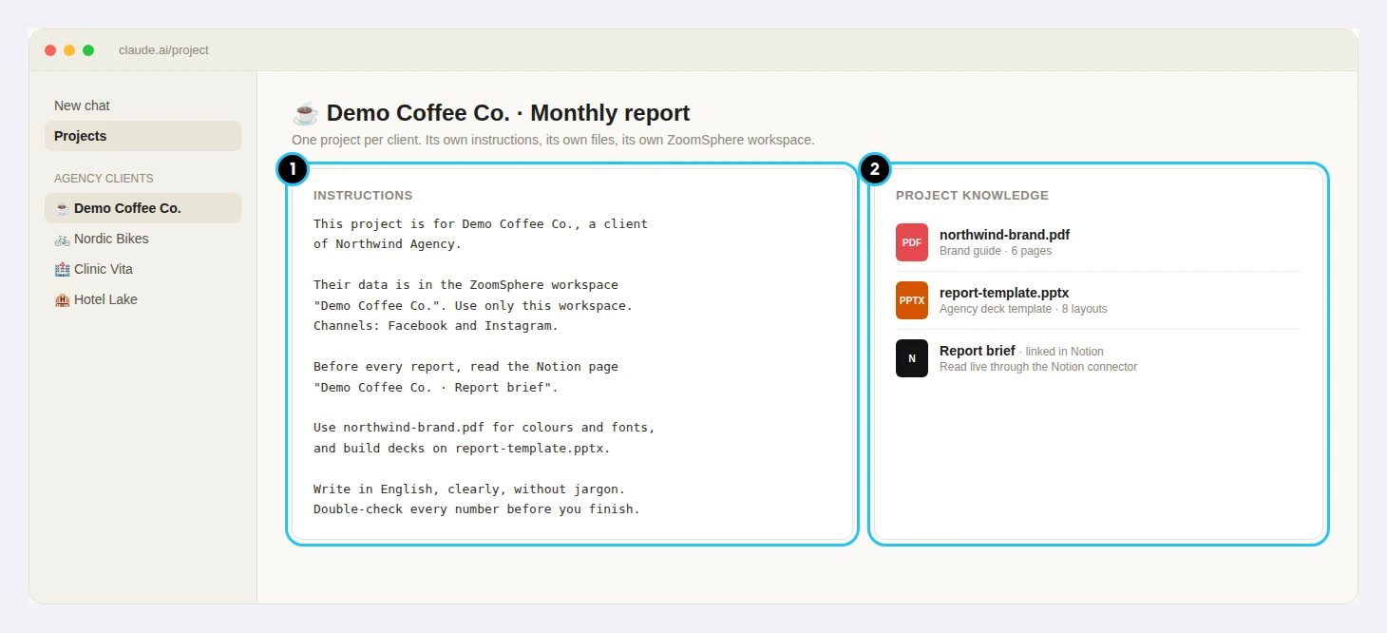Click the coffee cup icon beside Demo Coffee Co. in sidebar
Screen dimensions: 1387x633
coord(62,208)
